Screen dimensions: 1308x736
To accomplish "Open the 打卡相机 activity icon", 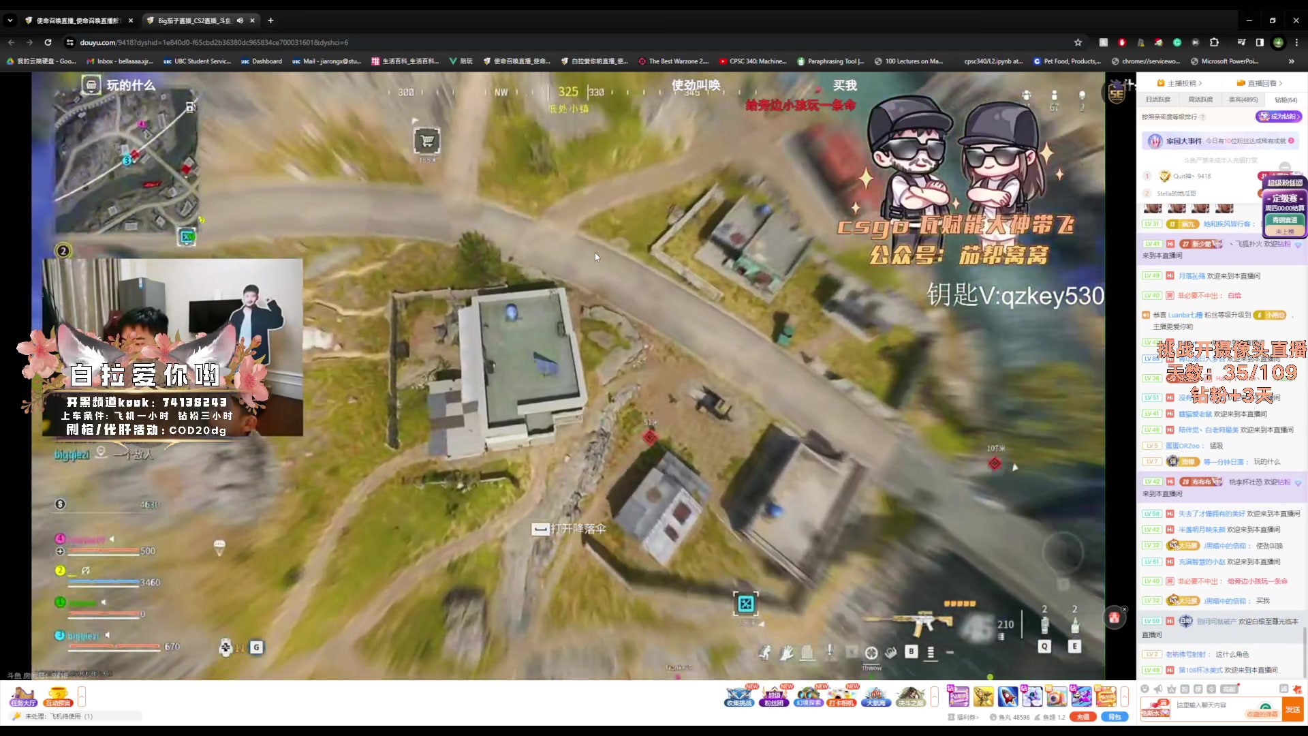I will (841, 696).
